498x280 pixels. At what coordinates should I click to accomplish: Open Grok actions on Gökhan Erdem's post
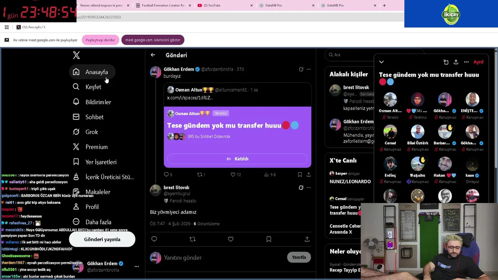tap(301, 69)
